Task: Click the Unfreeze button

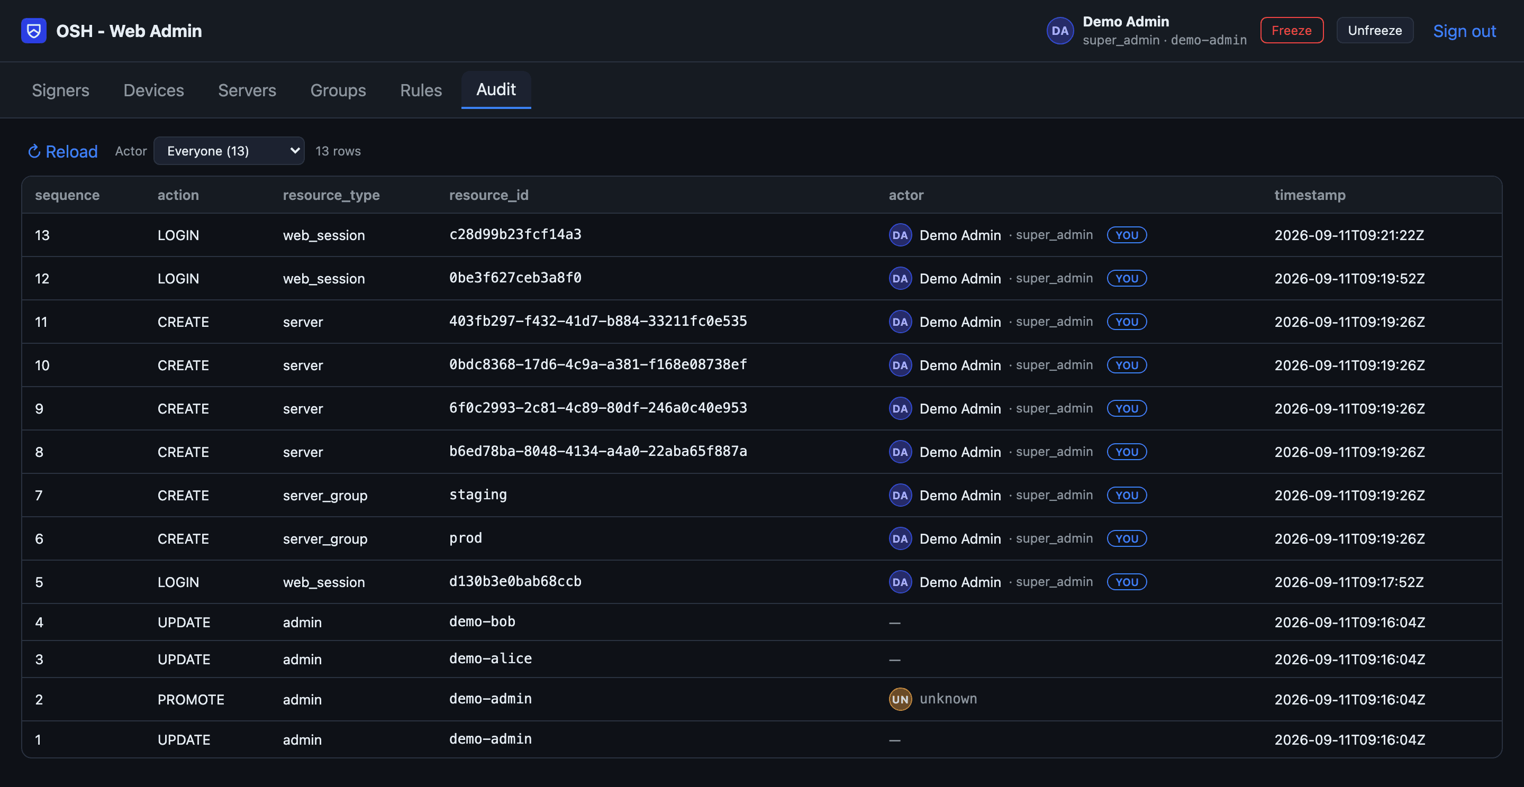Action: coord(1374,30)
